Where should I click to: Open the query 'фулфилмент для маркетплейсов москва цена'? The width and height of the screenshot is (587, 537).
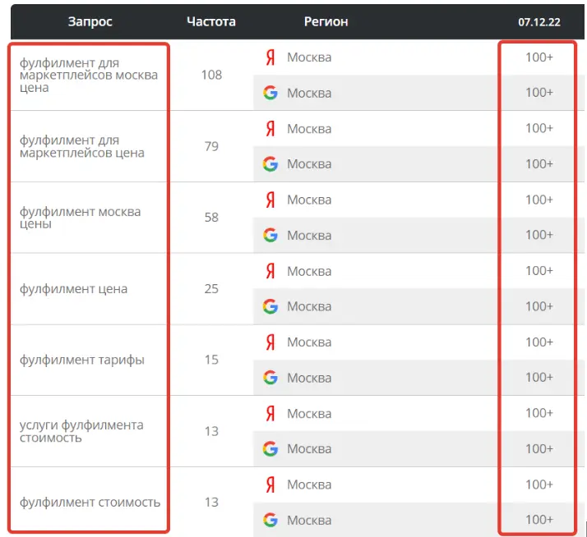click(88, 76)
